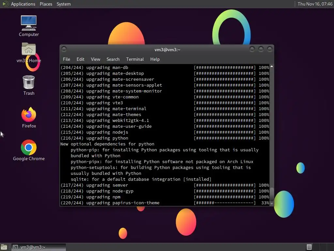Image resolution: width=334 pixels, height=251 pixels.
Task: Minimize the terminal window
Action: [x=252, y=49]
